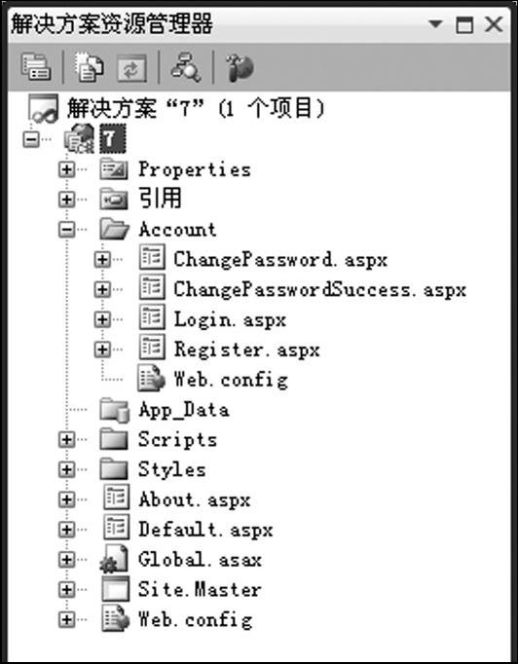This screenshot has height=664, width=518.
Task: Click the View Class Diagram icon
Action: click(x=186, y=67)
